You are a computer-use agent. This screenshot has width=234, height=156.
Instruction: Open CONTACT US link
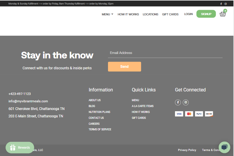[x=96, y=118]
